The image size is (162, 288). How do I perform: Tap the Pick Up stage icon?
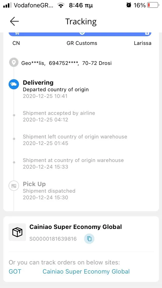coord(14,186)
